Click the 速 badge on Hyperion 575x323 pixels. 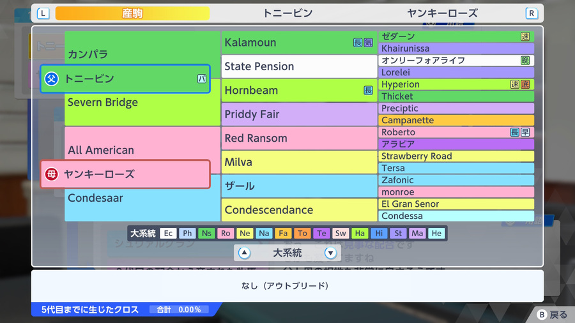click(514, 84)
